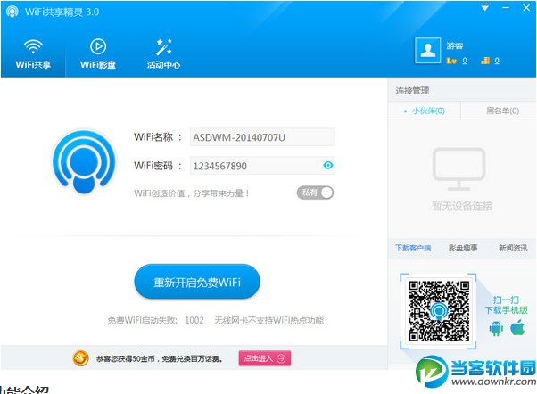Open the WiFi共享 tab

33,54
